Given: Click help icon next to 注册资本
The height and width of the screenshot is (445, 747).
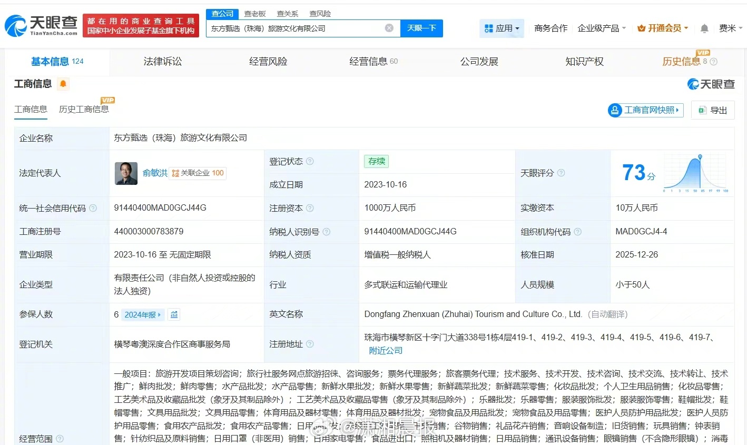Looking at the screenshot, I should pos(310,208).
